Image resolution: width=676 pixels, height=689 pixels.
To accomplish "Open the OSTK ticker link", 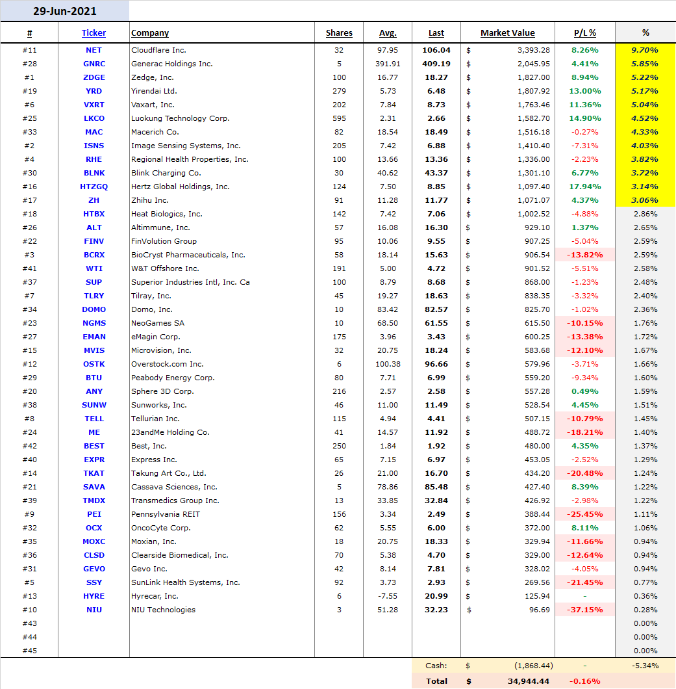I will point(94,364).
